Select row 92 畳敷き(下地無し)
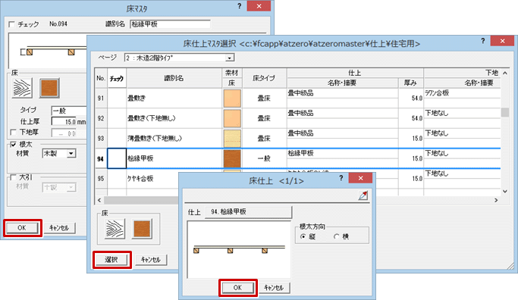Image resolution: width=518 pixels, height=300 pixels. tap(297, 118)
